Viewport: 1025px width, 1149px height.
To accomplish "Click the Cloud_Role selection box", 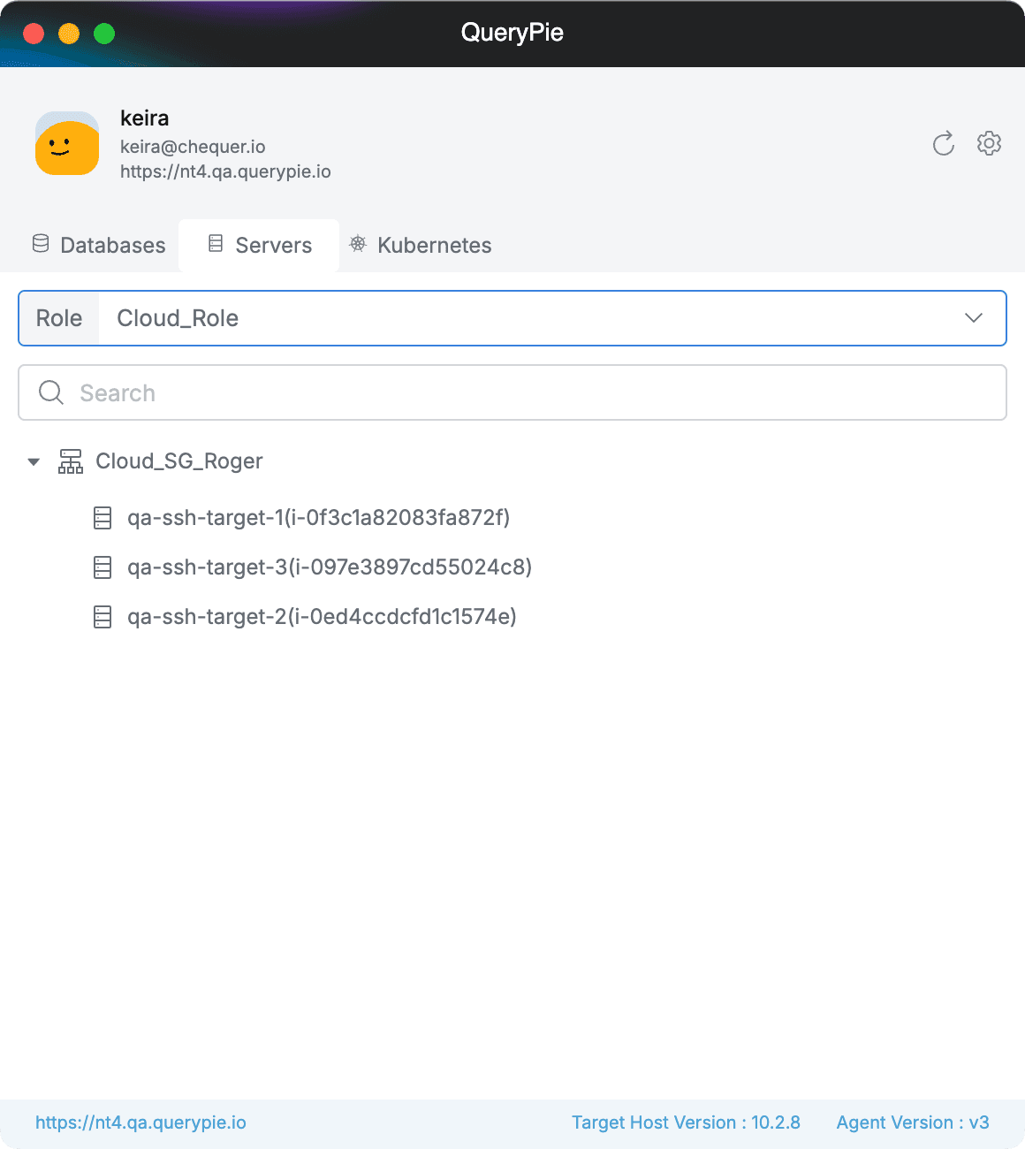I will [x=530, y=318].
